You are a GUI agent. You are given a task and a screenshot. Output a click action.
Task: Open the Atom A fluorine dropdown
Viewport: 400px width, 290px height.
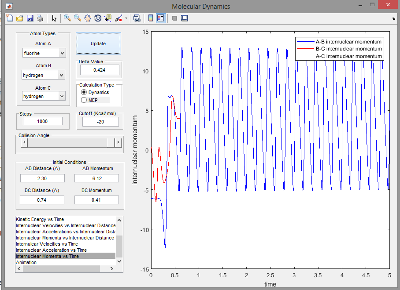point(44,53)
